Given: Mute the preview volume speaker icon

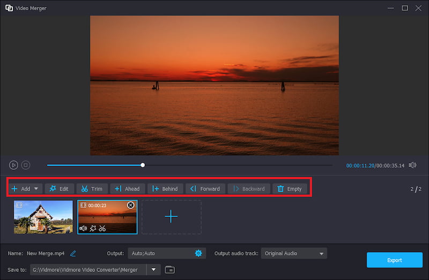Looking at the screenshot, I should [412, 165].
